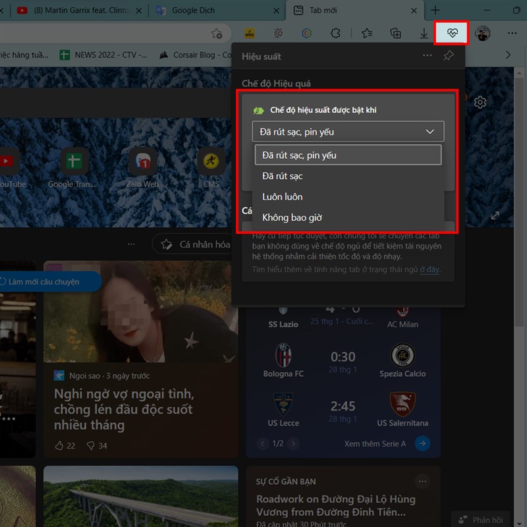Expand the Đã rút sạc, pin yếu dropdown
The image size is (527, 527).
[x=348, y=131]
